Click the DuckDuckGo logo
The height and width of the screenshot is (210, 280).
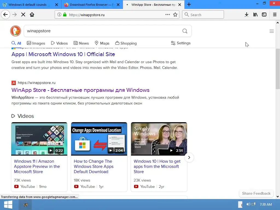coord(16,31)
